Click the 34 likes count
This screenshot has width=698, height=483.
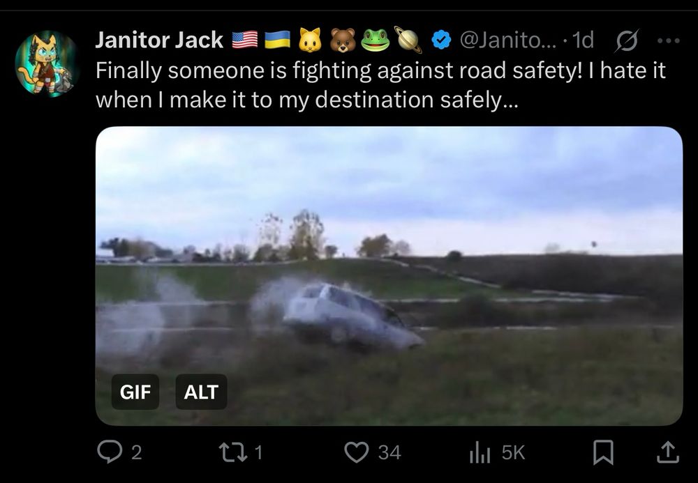pyautogui.click(x=389, y=453)
